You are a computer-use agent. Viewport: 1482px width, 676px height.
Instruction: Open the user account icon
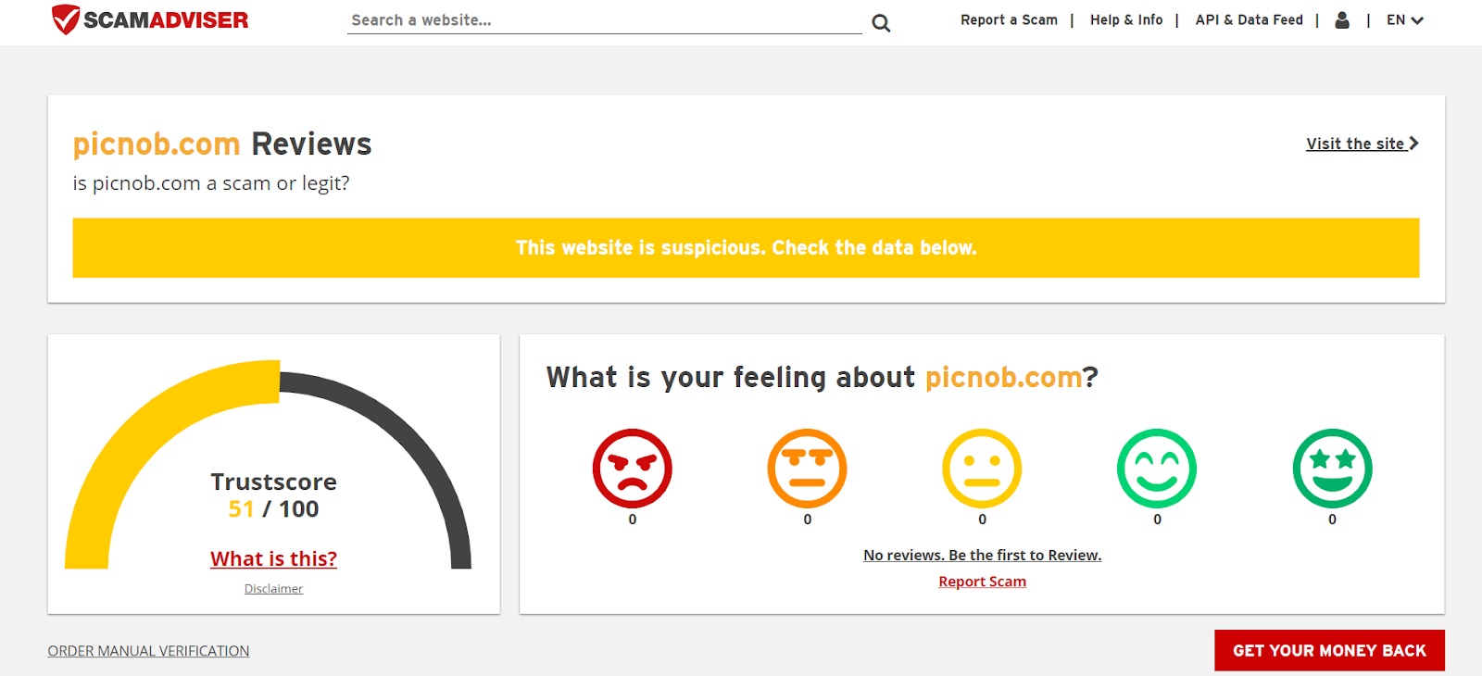[x=1342, y=20]
